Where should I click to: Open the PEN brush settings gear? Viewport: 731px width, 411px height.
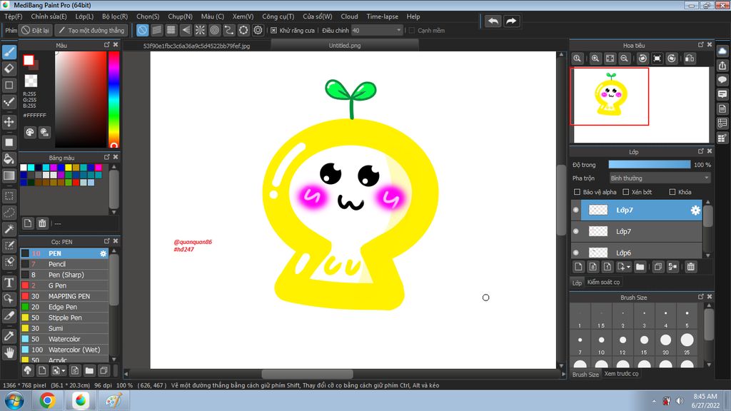point(103,253)
